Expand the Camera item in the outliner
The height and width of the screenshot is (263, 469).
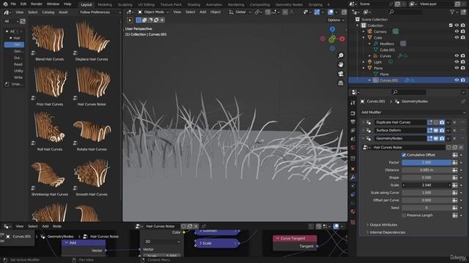click(364, 31)
